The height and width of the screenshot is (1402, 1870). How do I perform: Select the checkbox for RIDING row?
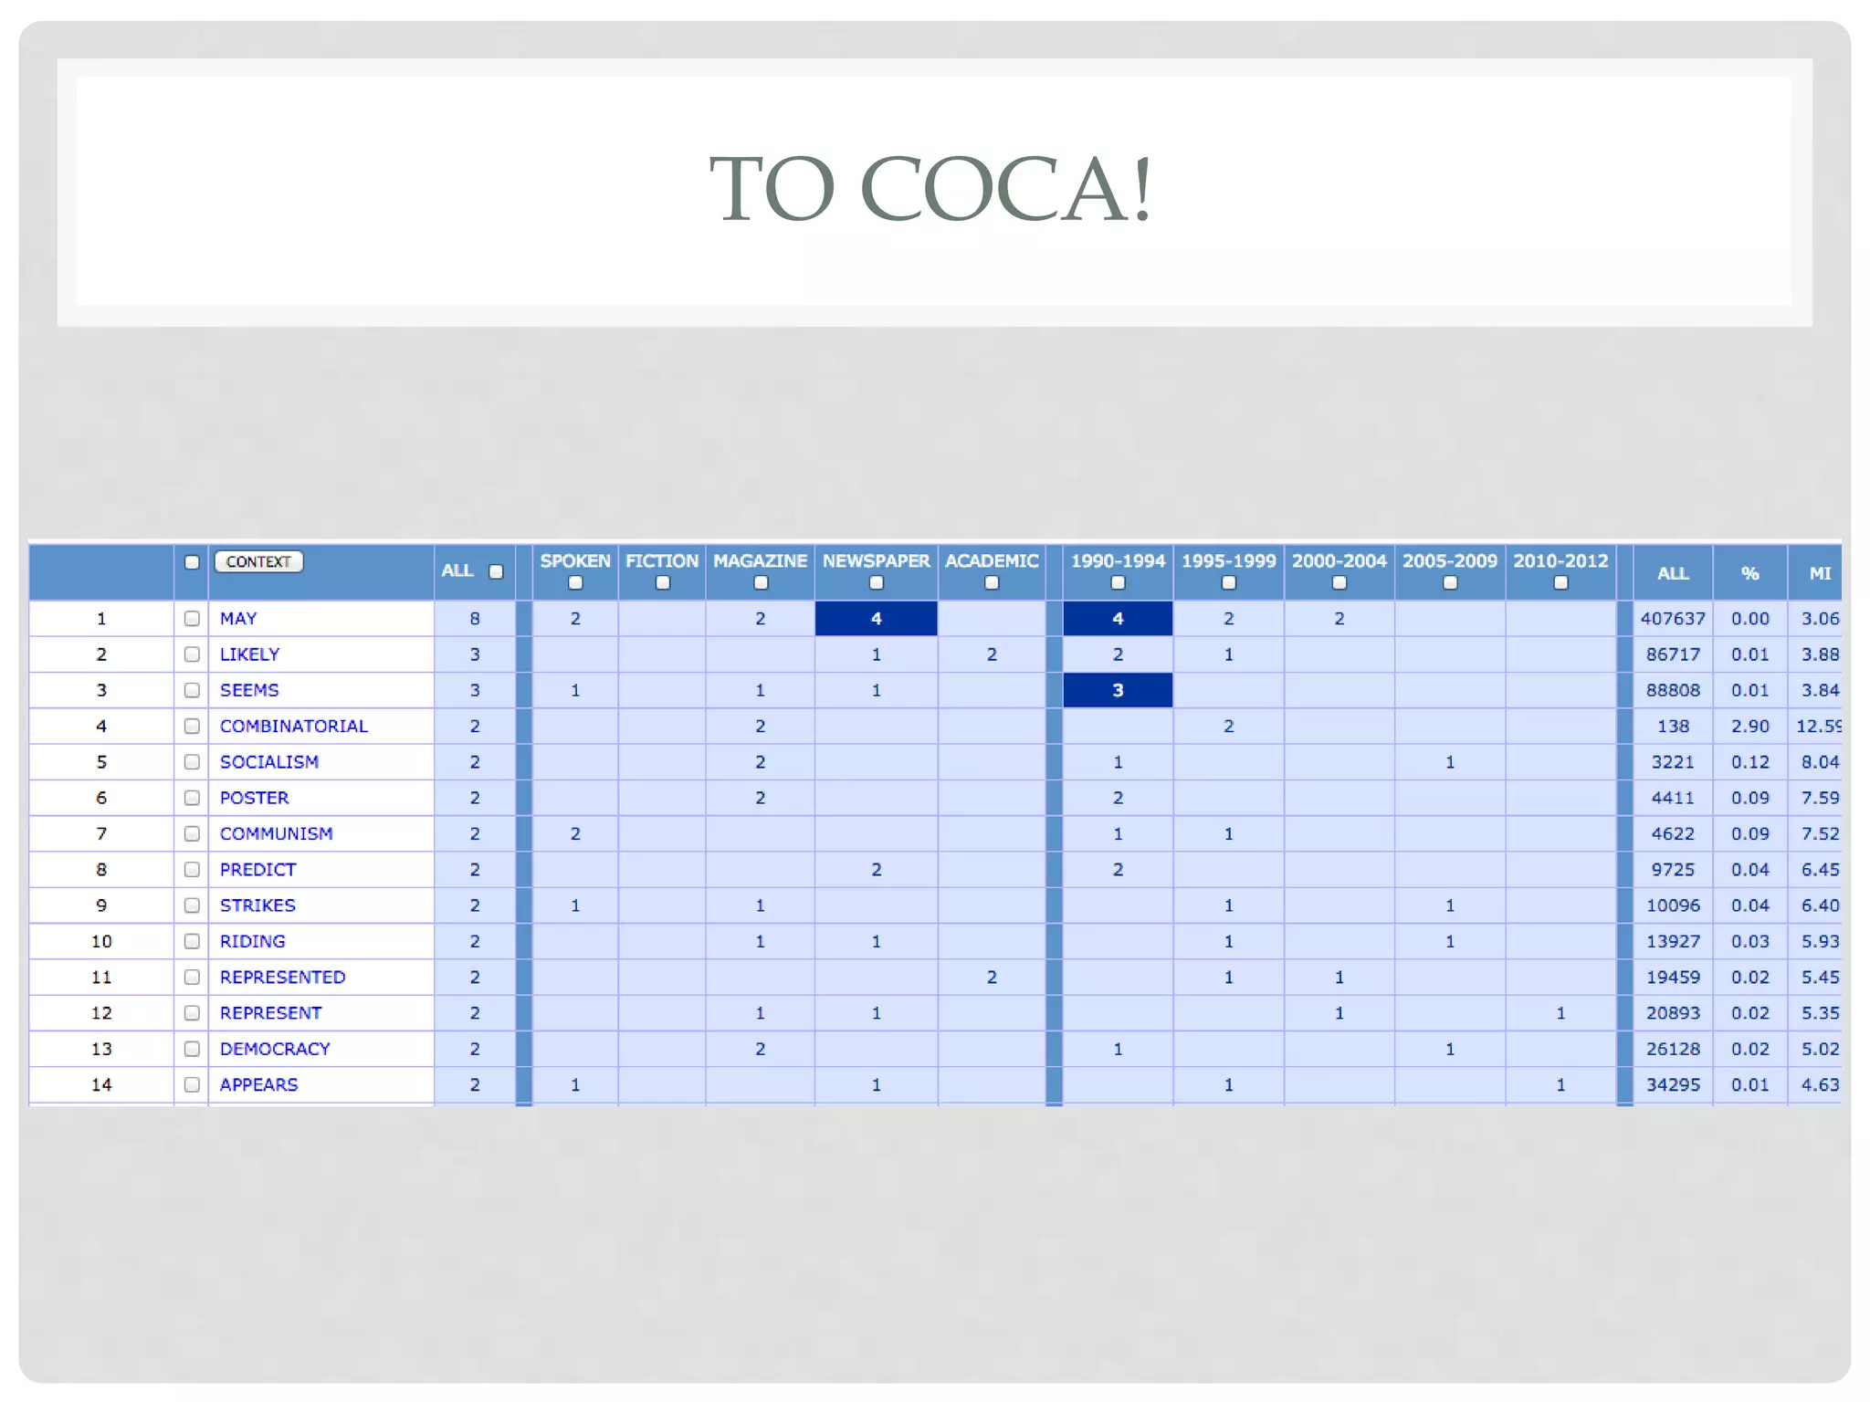192,941
